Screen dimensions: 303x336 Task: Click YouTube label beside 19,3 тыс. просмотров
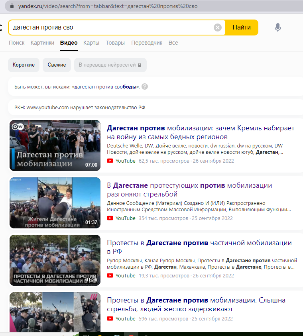126,276
